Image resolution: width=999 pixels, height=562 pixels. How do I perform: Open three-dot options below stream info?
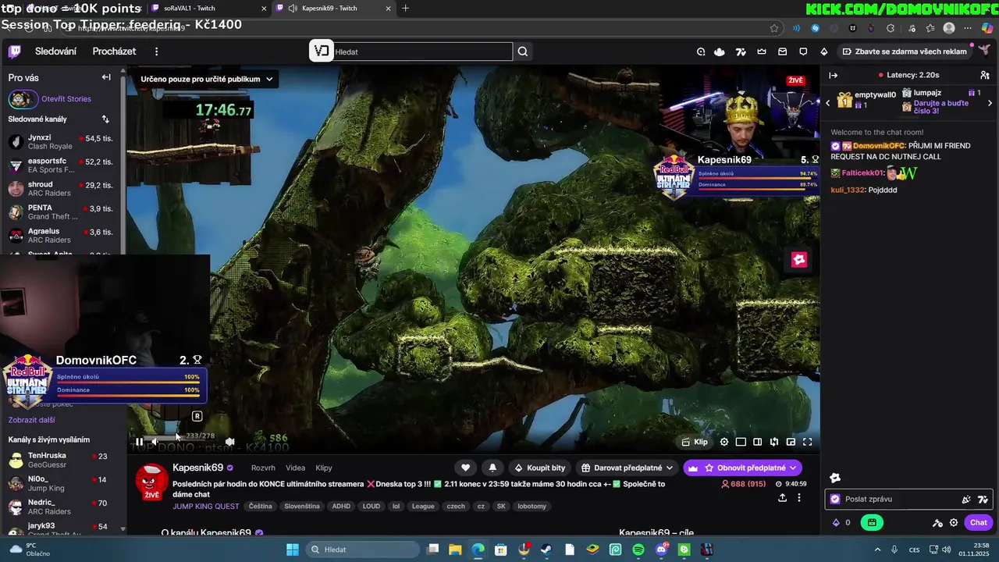coord(798,498)
